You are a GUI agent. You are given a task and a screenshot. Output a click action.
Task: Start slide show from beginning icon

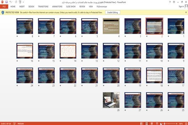pos(20,2)
